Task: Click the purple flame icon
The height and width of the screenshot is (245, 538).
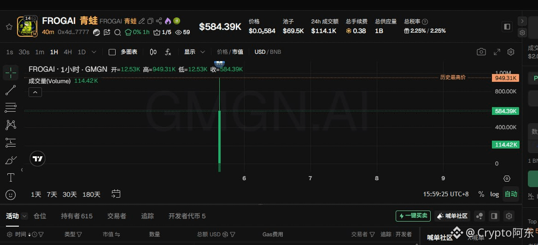Action: [168, 21]
